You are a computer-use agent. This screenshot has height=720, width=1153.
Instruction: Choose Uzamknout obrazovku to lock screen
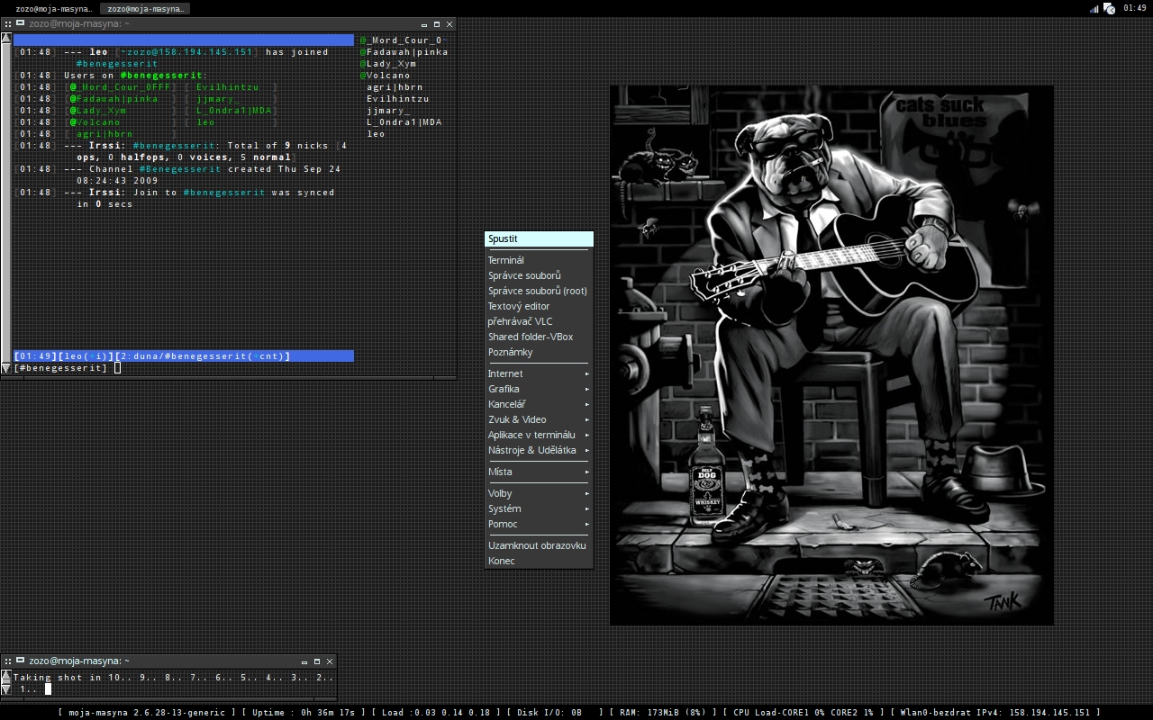pyautogui.click(x=537, y=545)
